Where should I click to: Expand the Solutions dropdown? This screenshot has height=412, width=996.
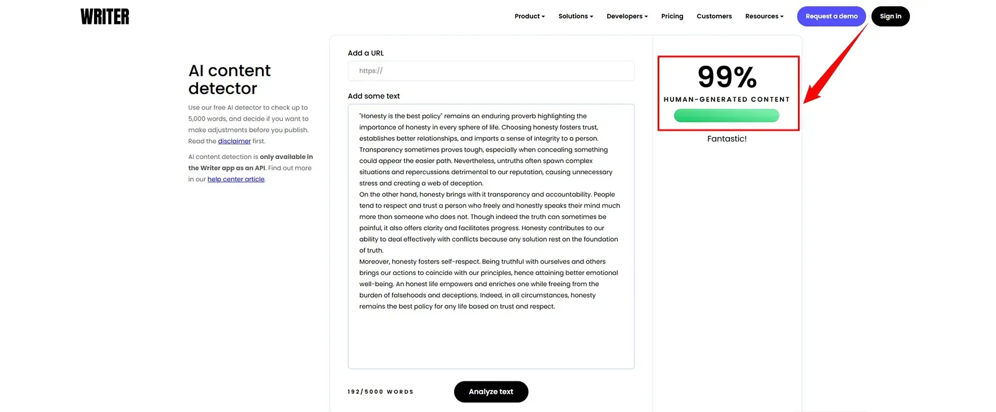(x=575, y=16)
